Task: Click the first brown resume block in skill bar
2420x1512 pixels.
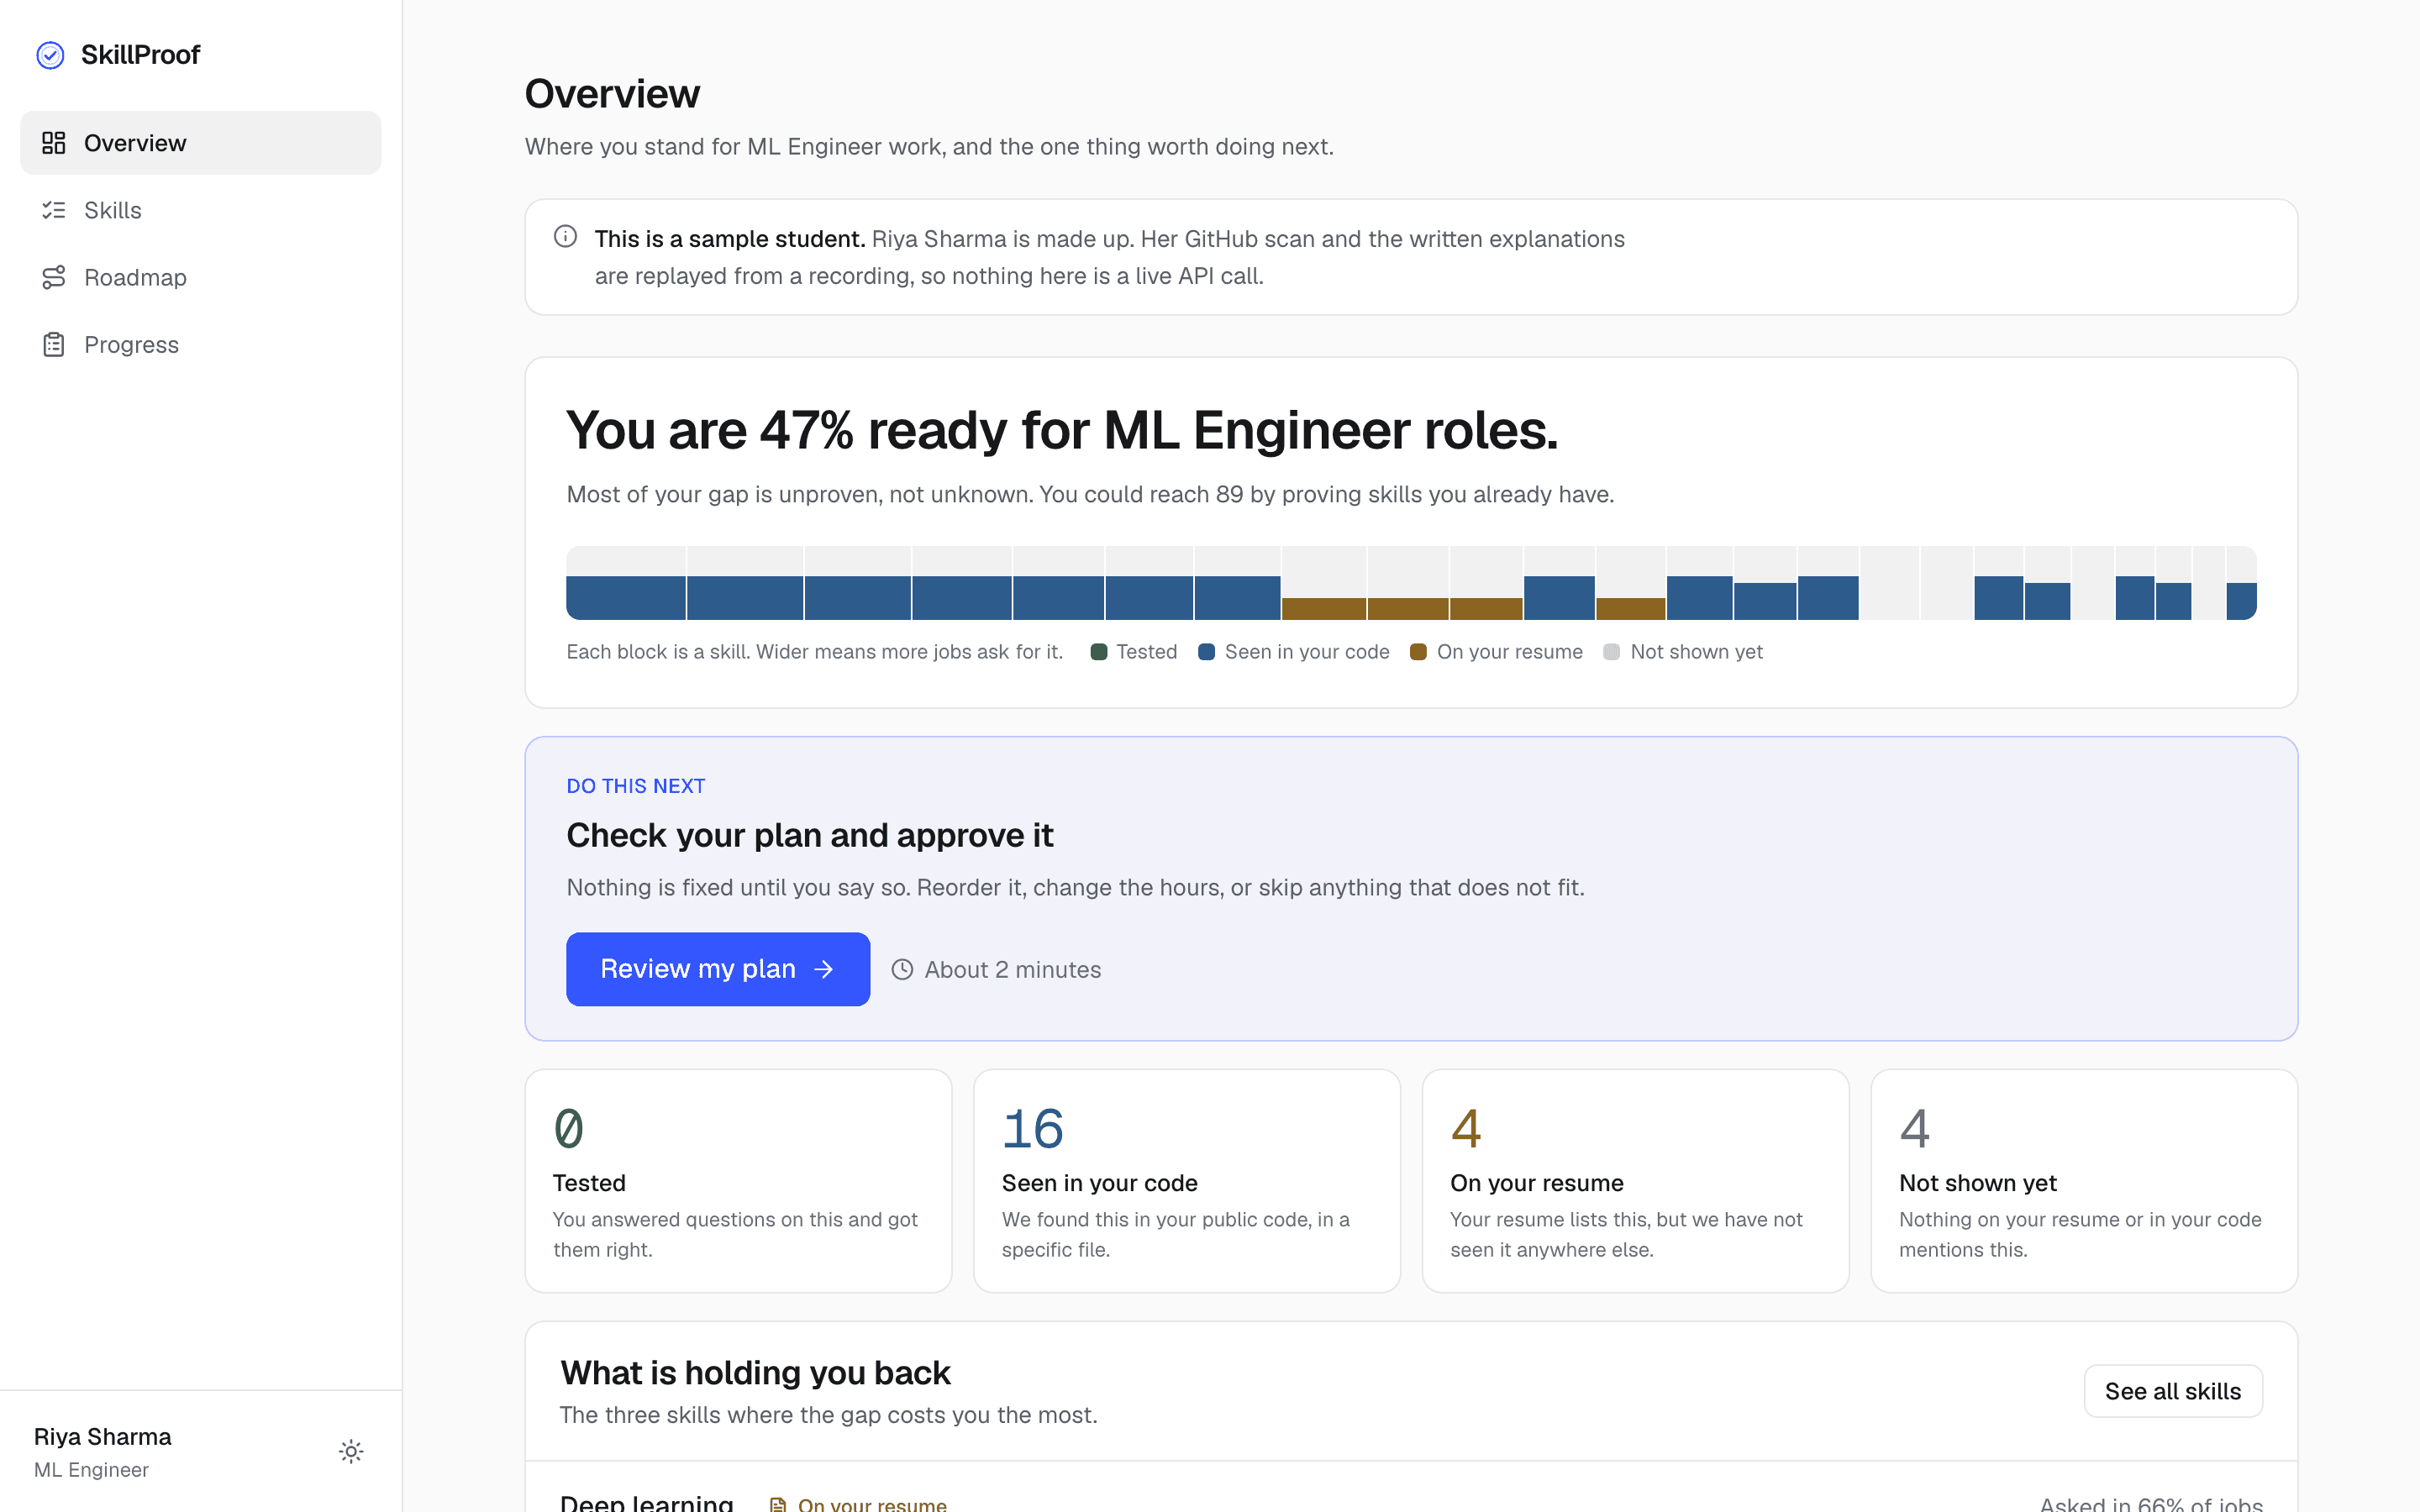Action: tap(1324, 609)
